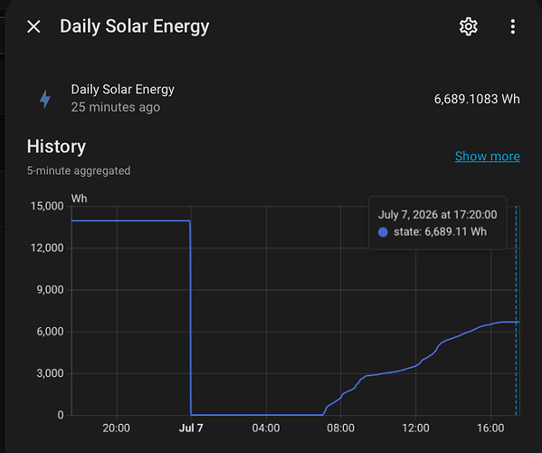Image resolution: width=542 pixels, height=453 pixels.
Task: Click the dashed vertical cursor line on chart
Action: coord(516,312)
